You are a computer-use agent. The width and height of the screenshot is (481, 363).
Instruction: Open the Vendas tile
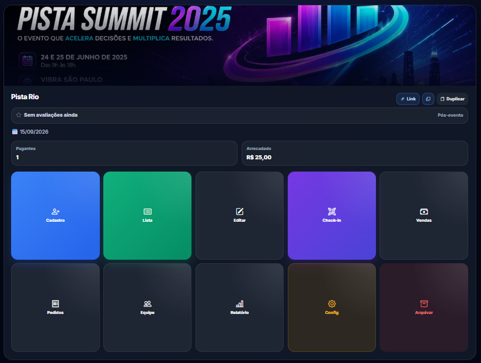[424, 215]
